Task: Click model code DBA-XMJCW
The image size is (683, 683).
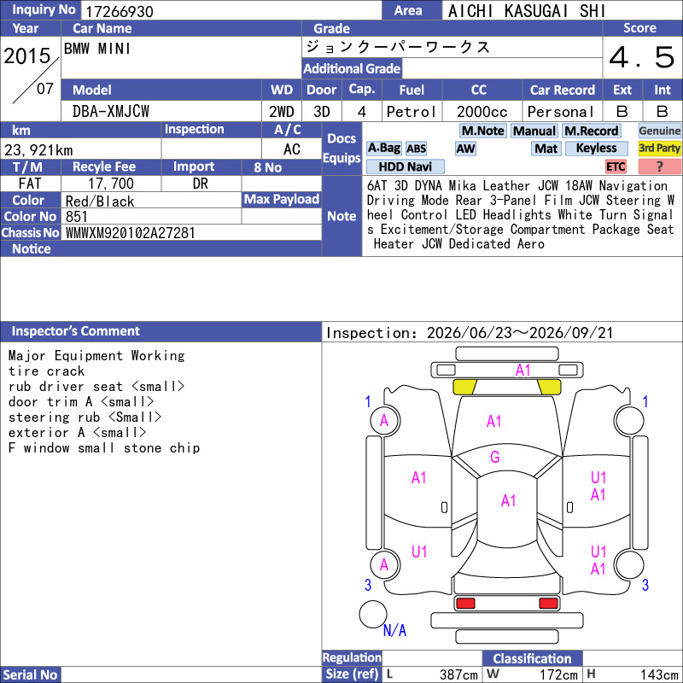Action: [x=111, y=112]
